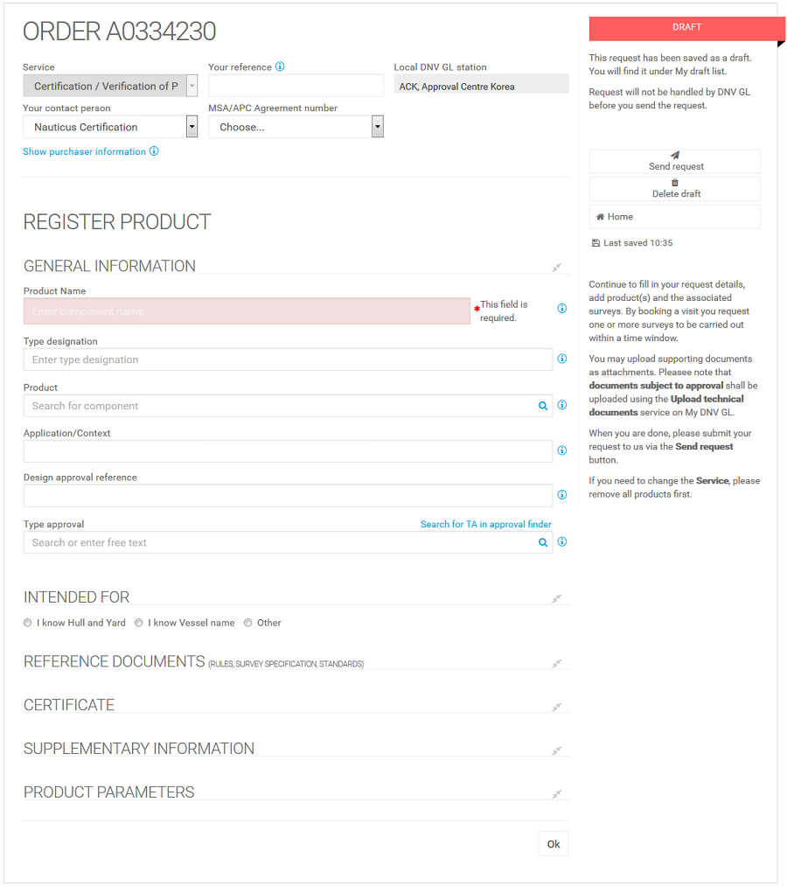This screenshot has width=787, height=886.
Task: Open the Your contact person dropdown
Action: (x=191, y=126)
